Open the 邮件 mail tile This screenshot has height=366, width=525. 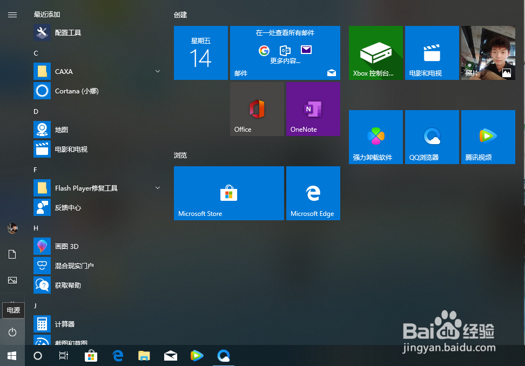[285, 53]
